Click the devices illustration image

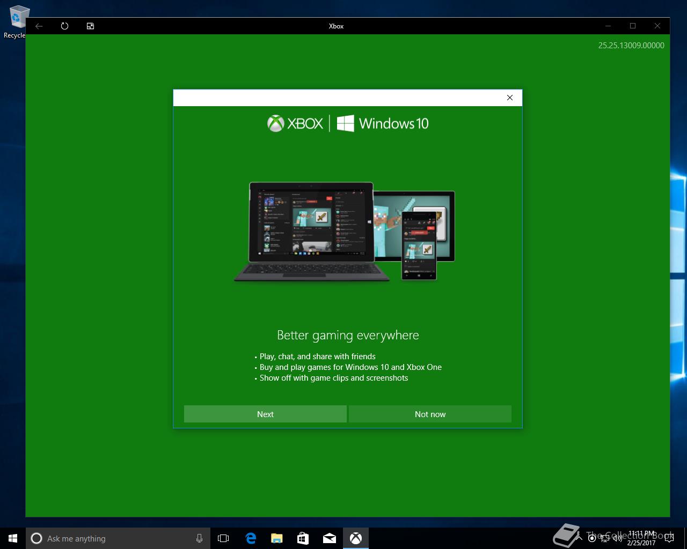point(345,232)
